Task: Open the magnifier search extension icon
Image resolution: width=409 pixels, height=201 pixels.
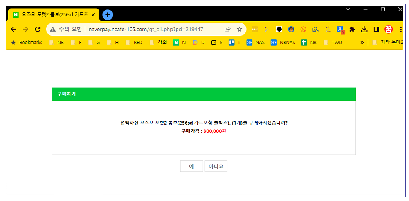Action: (x=315, y=29)
